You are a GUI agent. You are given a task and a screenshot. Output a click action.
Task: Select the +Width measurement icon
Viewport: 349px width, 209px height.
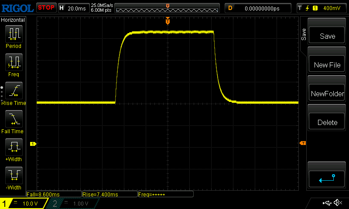tap(14, 148)
